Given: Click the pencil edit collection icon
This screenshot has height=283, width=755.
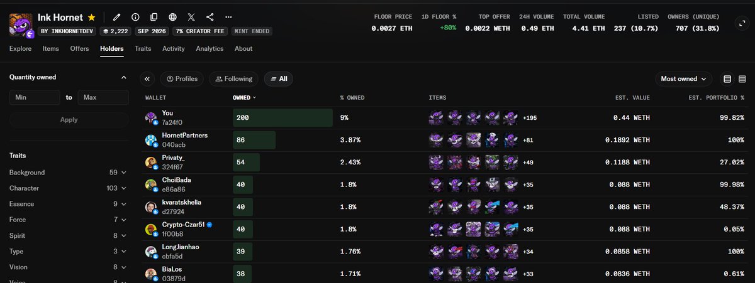Looking at the screenshot, I should point(117,18).
